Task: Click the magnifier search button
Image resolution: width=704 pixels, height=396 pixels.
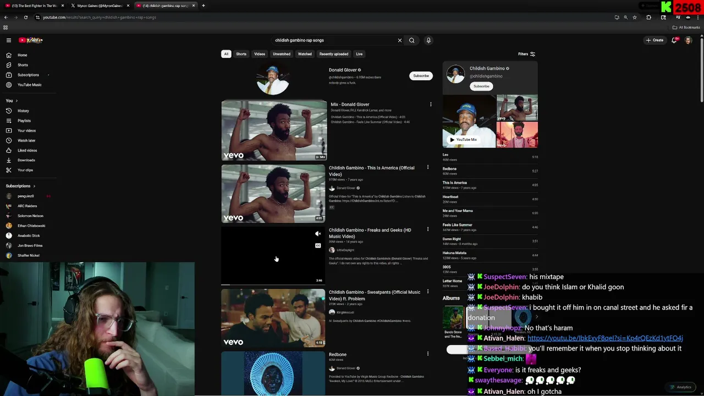Action: (411, 40)
